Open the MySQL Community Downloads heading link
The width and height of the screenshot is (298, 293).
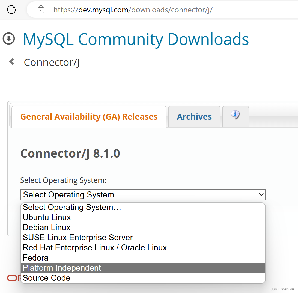pyautogui.click(x=136, y=39)
